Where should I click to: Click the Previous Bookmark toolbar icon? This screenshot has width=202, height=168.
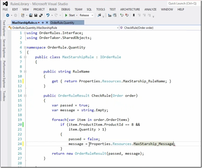click(x=139, y=15)
